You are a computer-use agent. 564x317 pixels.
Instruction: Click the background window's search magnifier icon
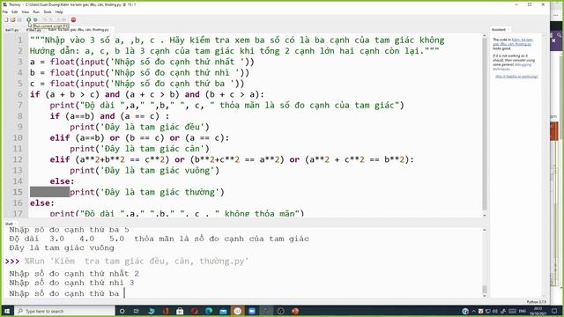[x=560, y=34]
